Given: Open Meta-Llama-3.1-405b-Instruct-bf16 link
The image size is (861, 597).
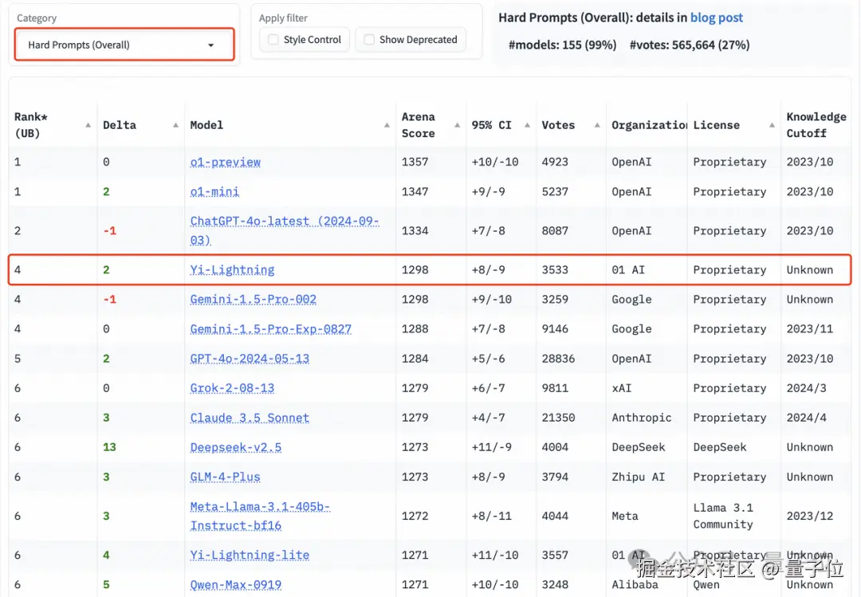Looking at the screenshot, I should [260, 516].
